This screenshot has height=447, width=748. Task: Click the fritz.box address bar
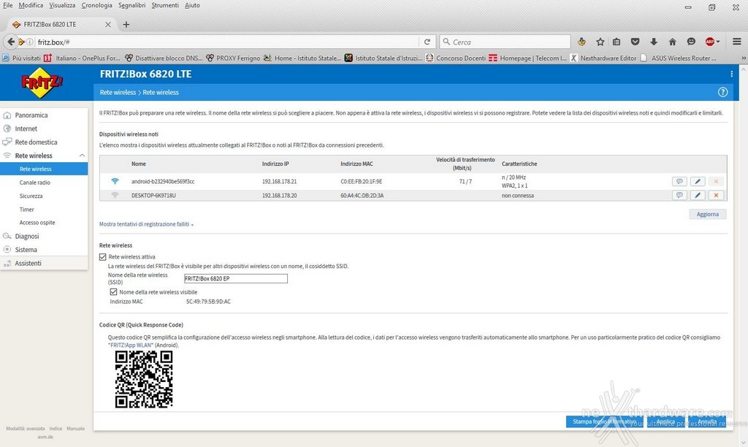click(227, 42)
